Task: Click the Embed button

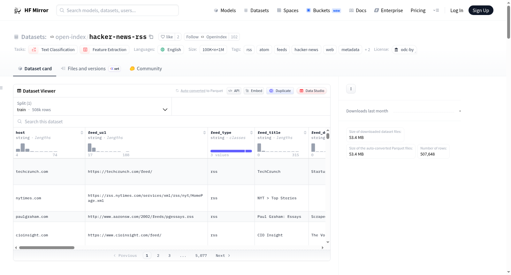Action: click(x=254, y=91)
